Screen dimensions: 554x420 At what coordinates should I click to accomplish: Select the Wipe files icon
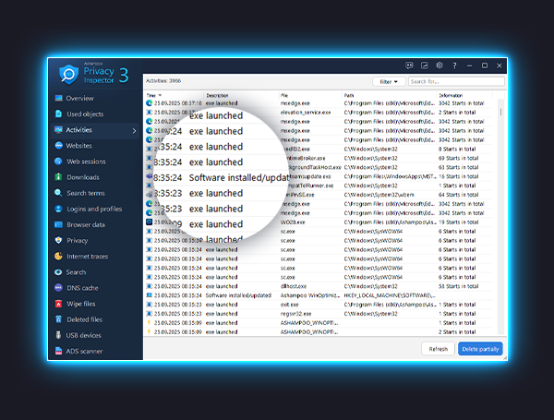pyautogui.click(x=58, y=304)
